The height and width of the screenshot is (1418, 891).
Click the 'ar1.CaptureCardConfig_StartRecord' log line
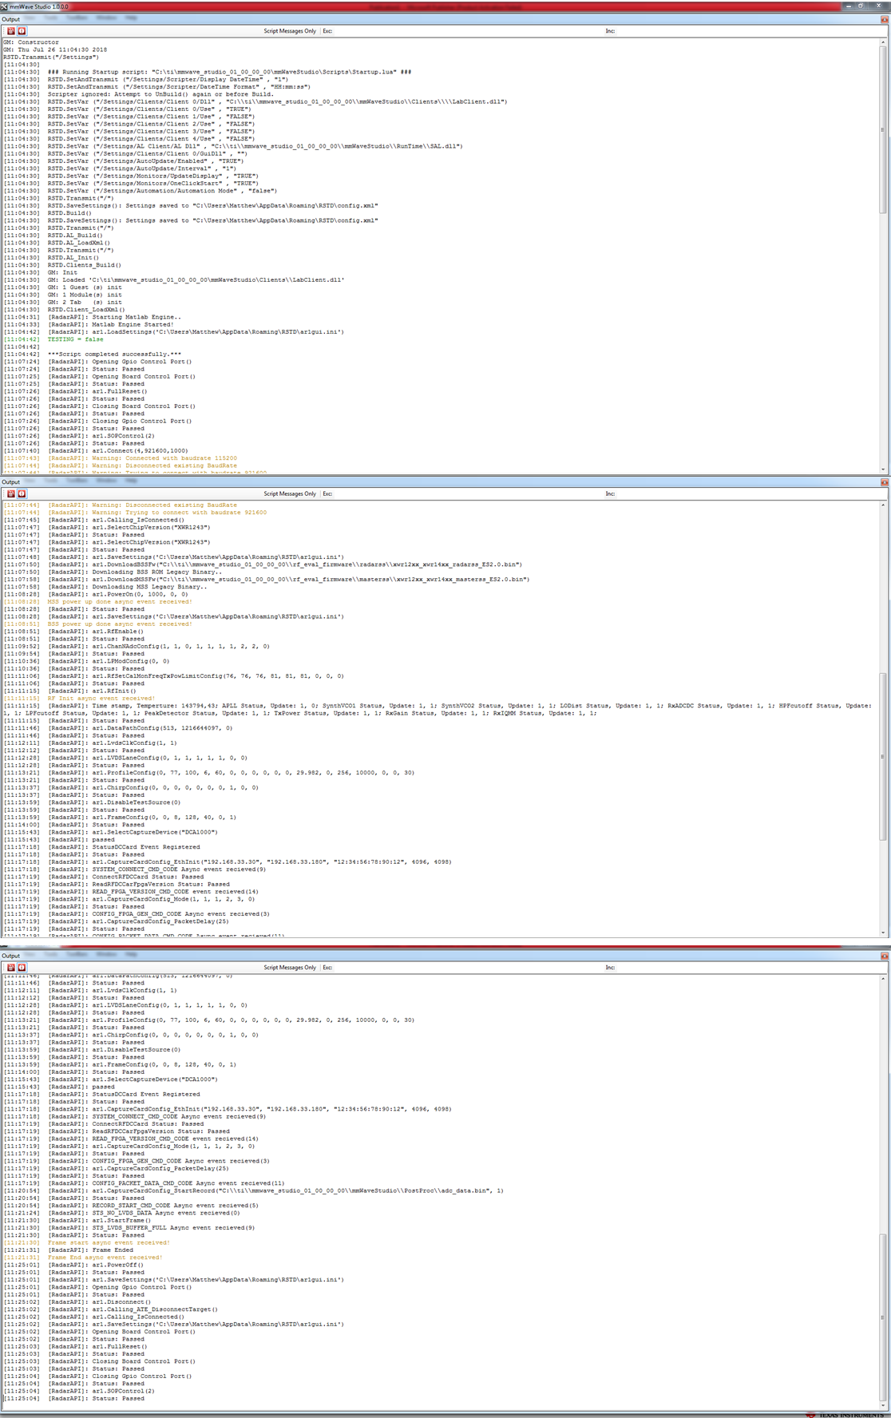253,1190
